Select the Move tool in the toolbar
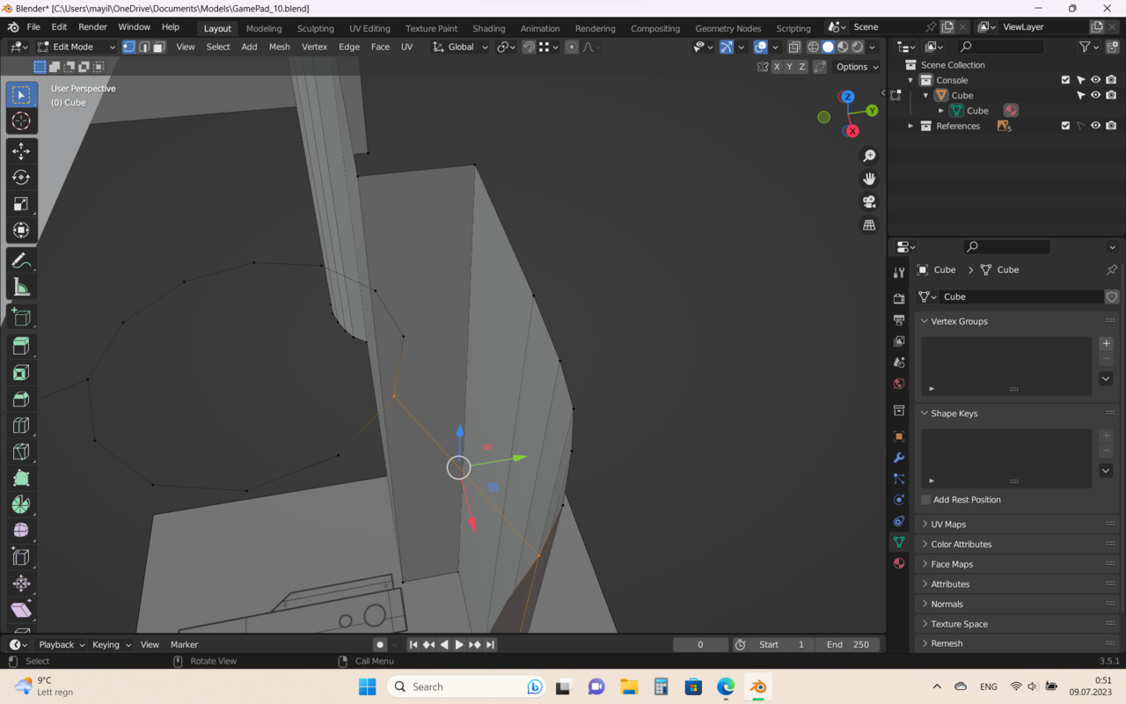 tap(21, 151)
